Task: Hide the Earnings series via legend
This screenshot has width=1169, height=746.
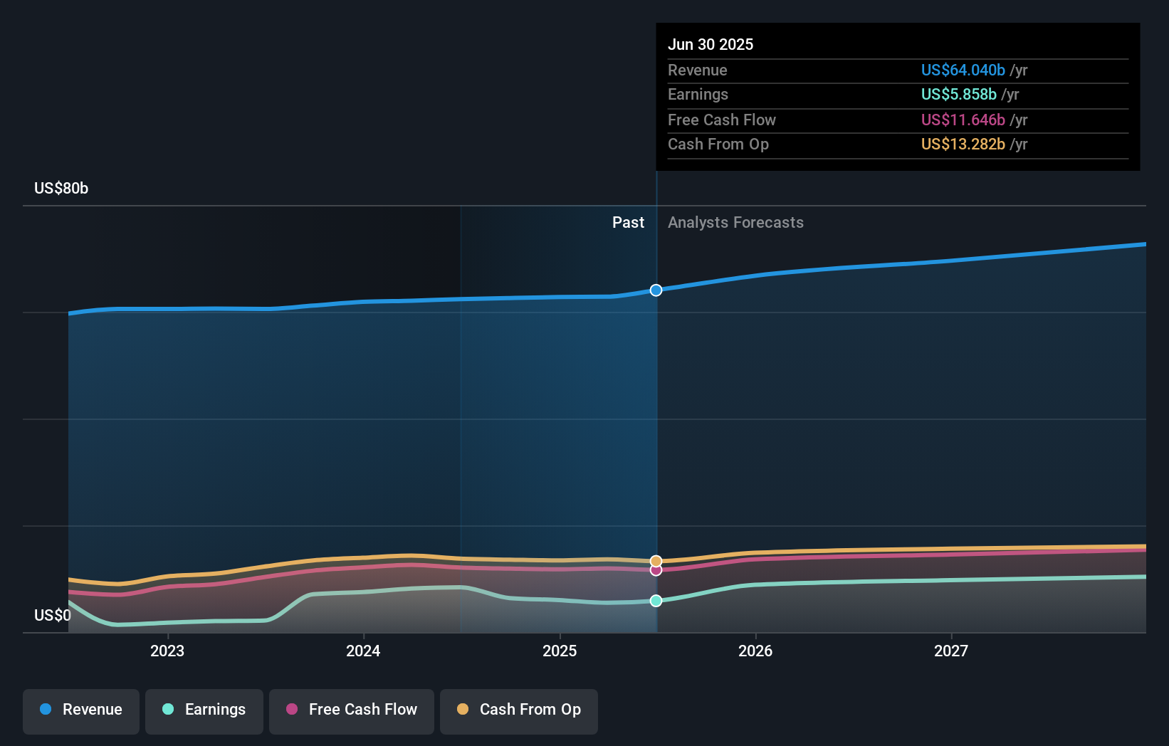Action: click(204, 710)
